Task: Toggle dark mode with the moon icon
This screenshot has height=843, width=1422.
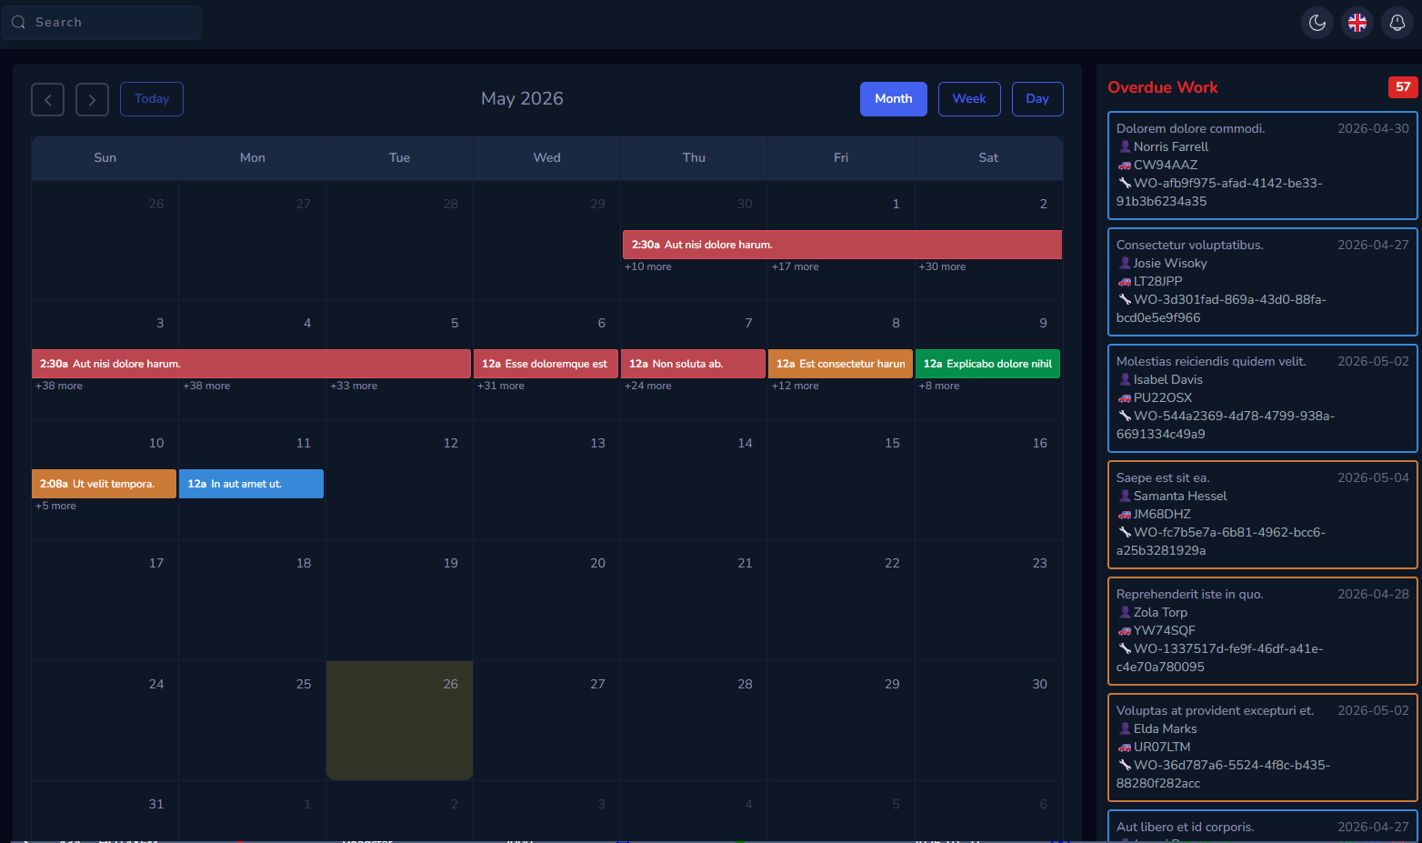Action: point(1317,23)
